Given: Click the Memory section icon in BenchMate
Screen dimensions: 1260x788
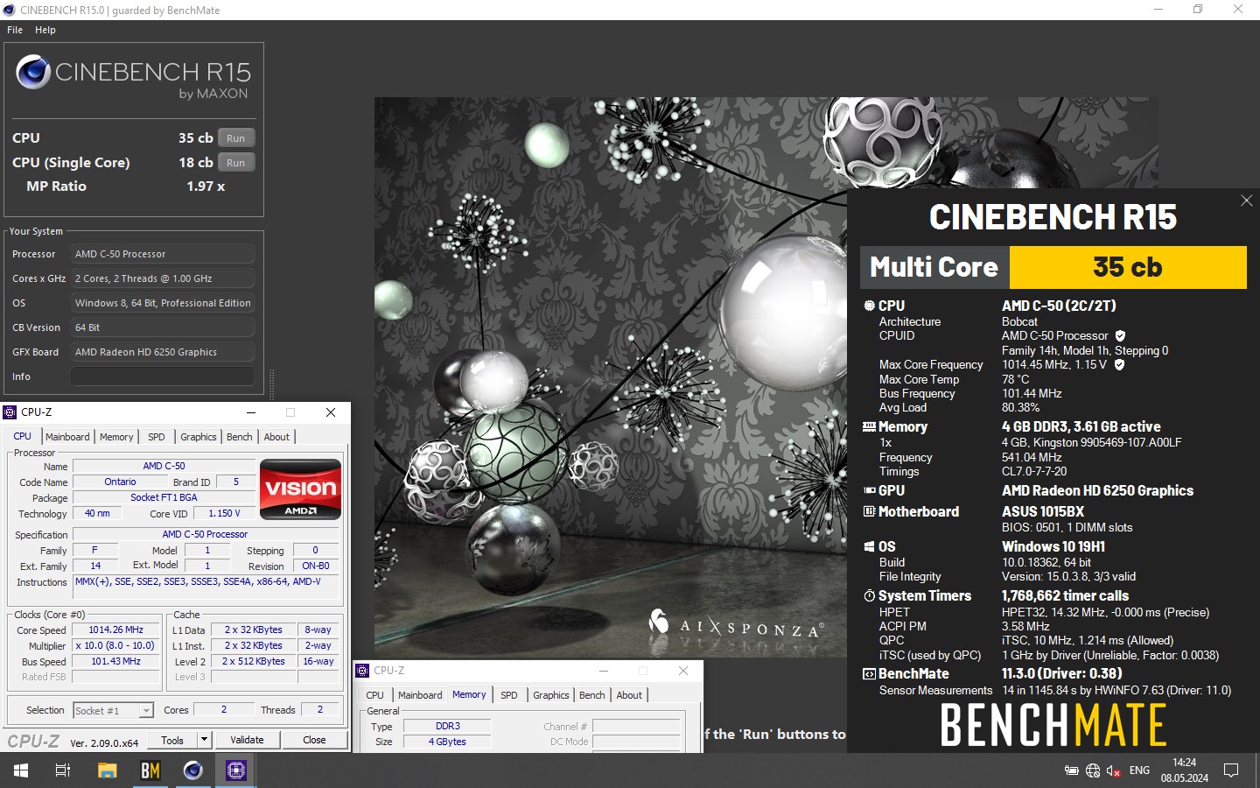Looking at the screenshot, I should 869,426.
